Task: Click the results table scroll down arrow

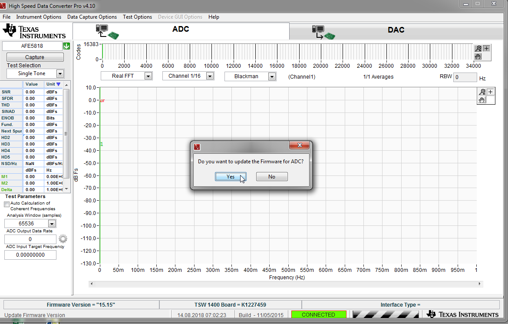Action: click(x=66, y=189)
